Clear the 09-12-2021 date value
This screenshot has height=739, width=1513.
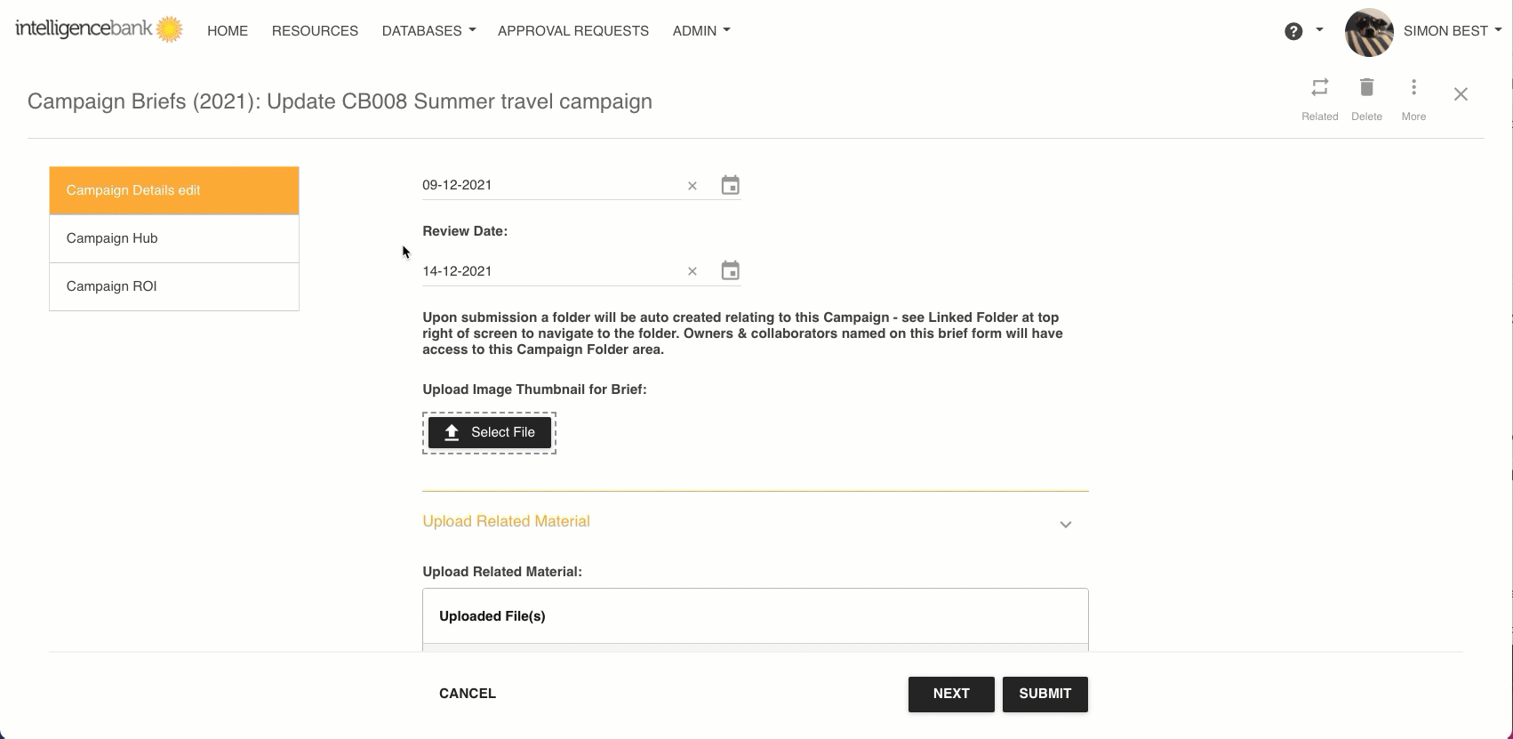point(692,186)
